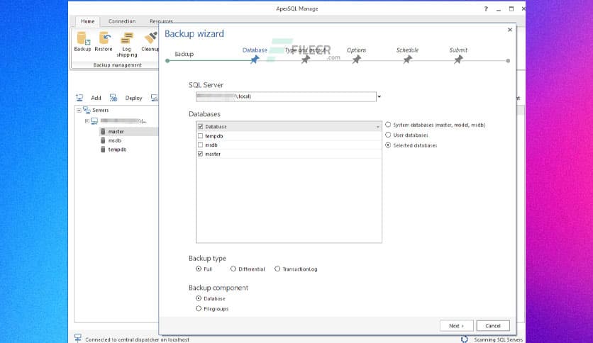
Task: Uncheck the master database checkbox
Action: [x=201, y=154]
